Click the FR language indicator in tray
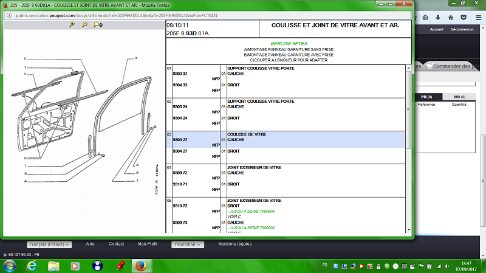486x273 pixels. 324,265
